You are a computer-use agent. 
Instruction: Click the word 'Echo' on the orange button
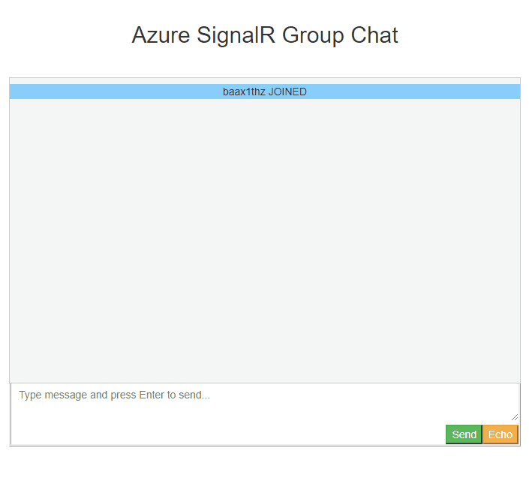[x=500, y=434]
